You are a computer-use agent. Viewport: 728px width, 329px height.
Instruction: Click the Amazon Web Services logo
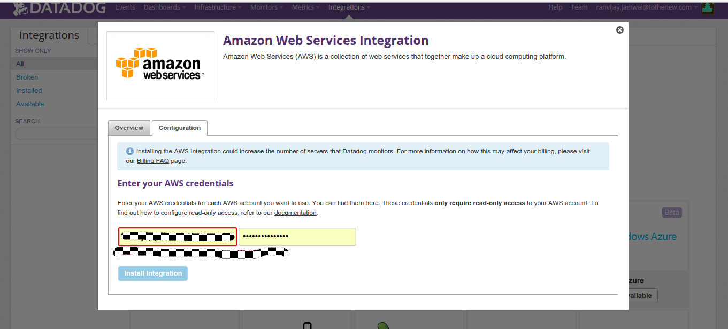pos(160,65)
